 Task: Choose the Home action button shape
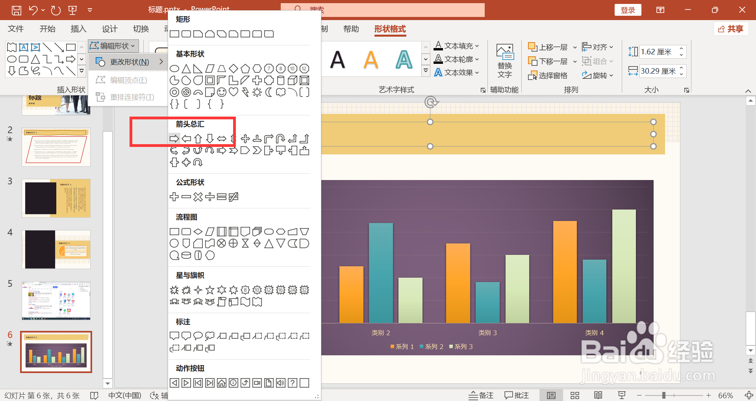222,383
